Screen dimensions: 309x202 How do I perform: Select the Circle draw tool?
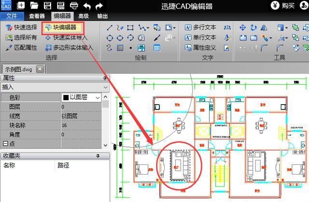point(110,38)
